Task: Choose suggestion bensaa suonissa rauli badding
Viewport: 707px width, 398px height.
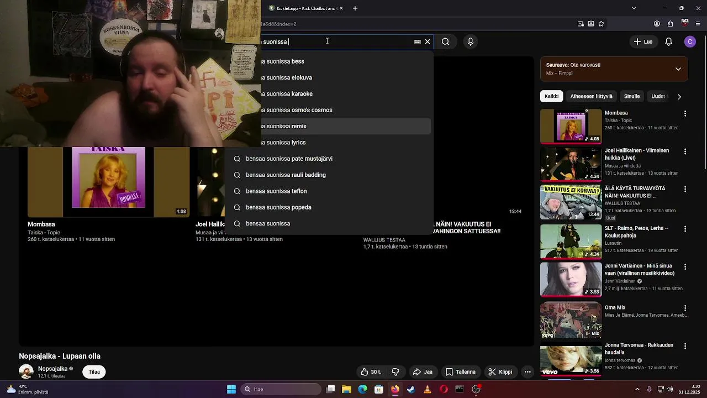Action: [329, 175]
